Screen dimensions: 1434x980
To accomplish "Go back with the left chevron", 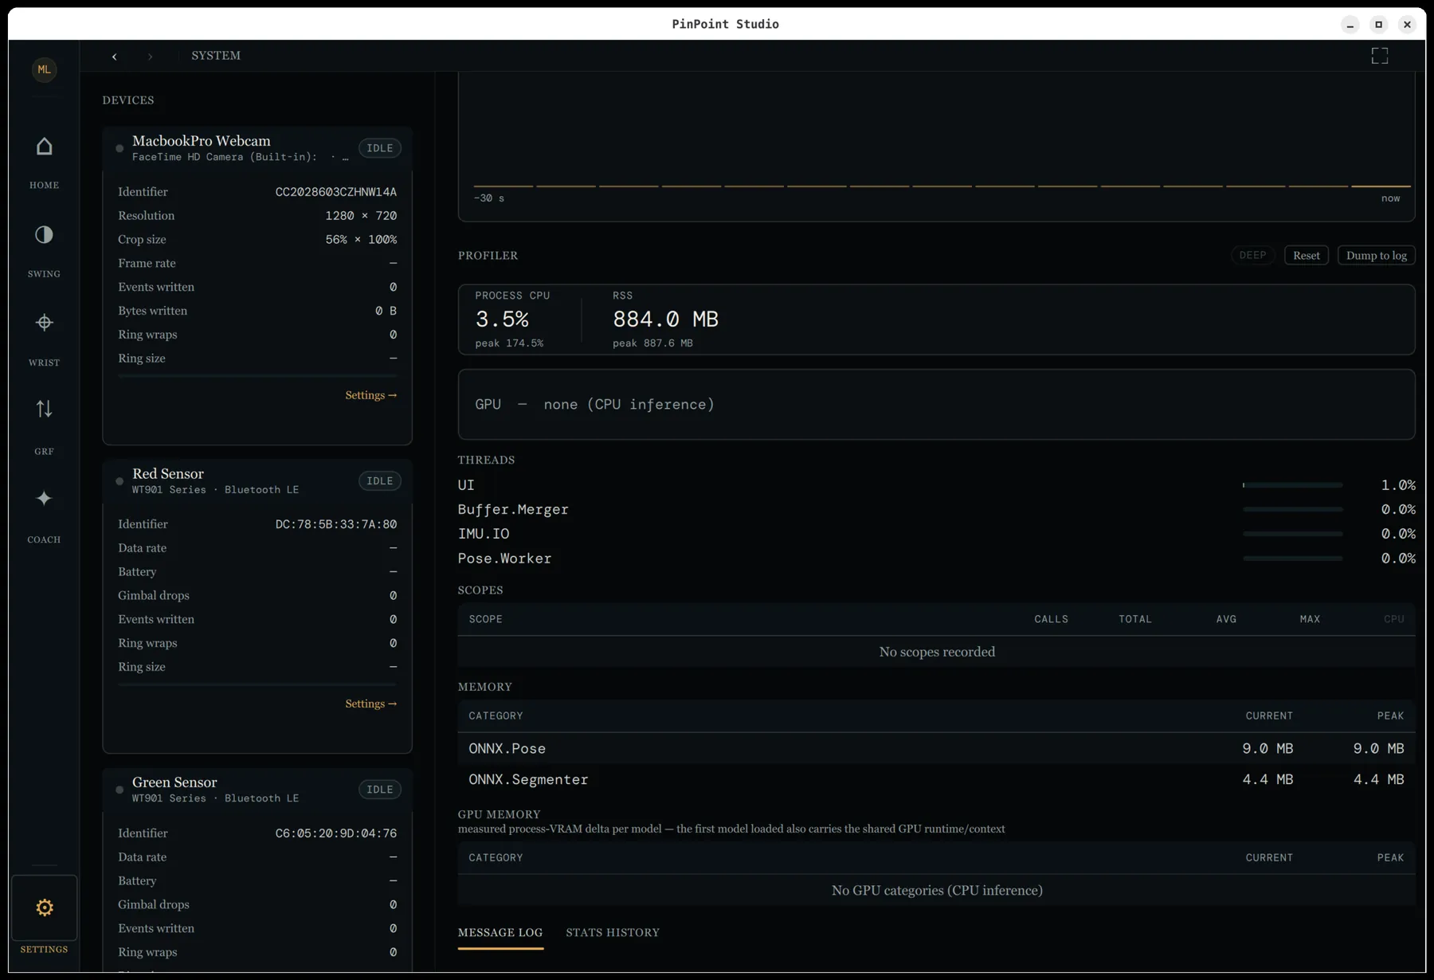I will click(x=115, y=56).
